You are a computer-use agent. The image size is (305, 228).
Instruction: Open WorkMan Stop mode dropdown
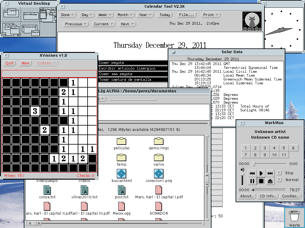279,173
